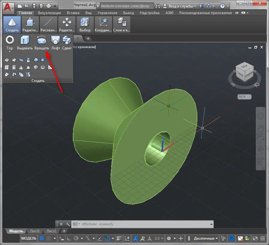Image resolution: width=269 pixels, height=245 pixels.
Task: Click the Вход в службы sign-in button
Action: pyautogui.click(x=181, y=6)
